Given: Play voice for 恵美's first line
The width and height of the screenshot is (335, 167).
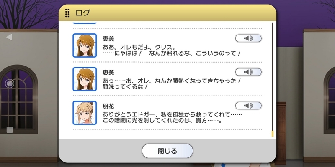Looking at the screenshot, I should (248, 38).
